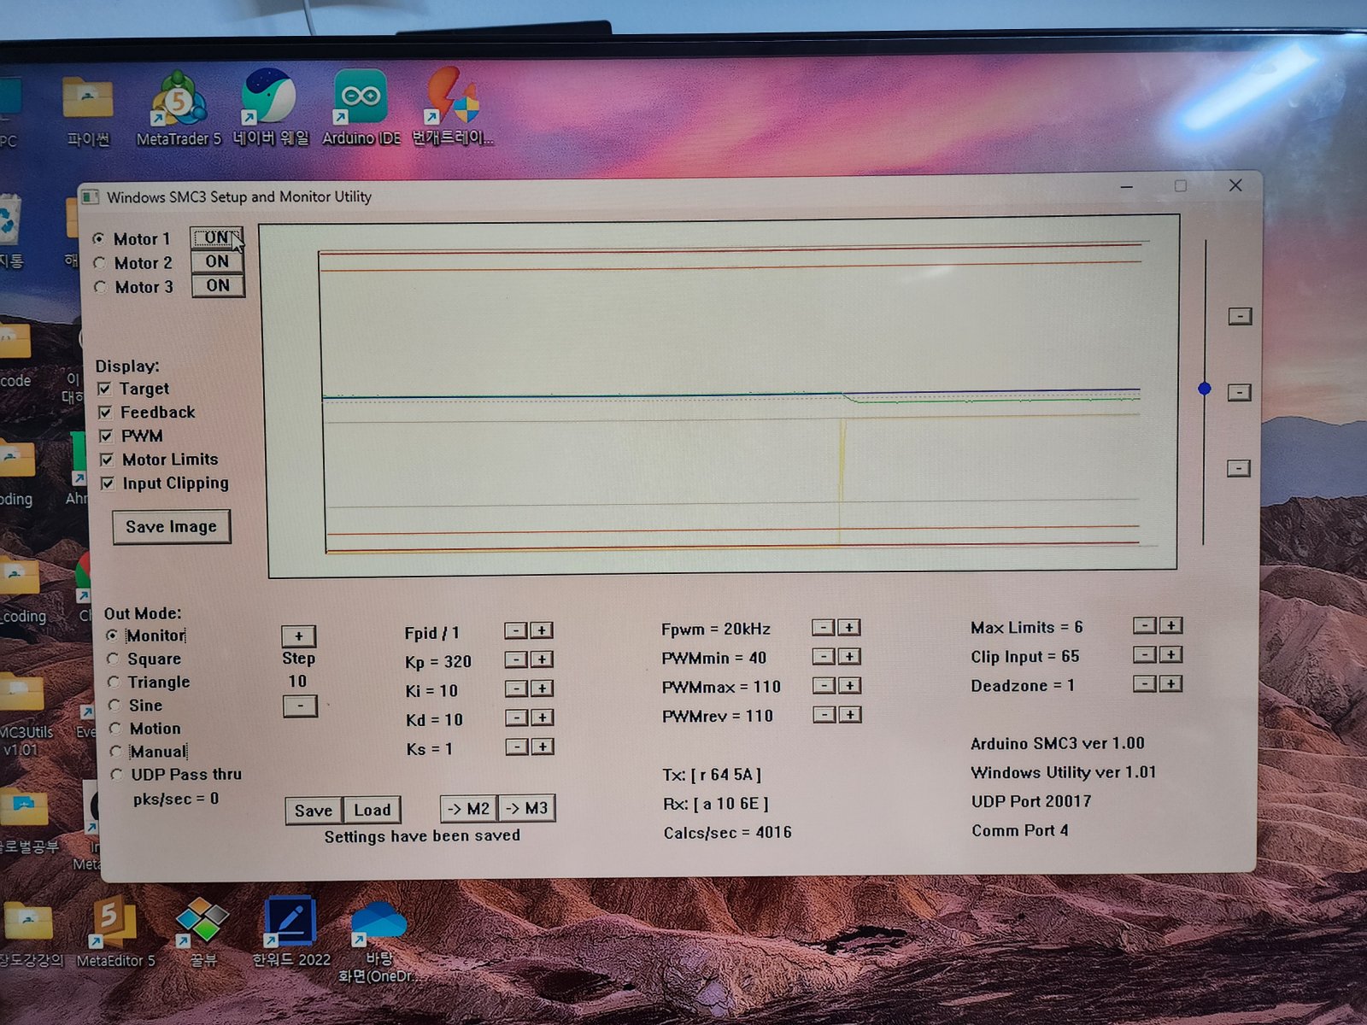Click the Load settings button
The image size is (1367, 1025).
pos(372,810)
